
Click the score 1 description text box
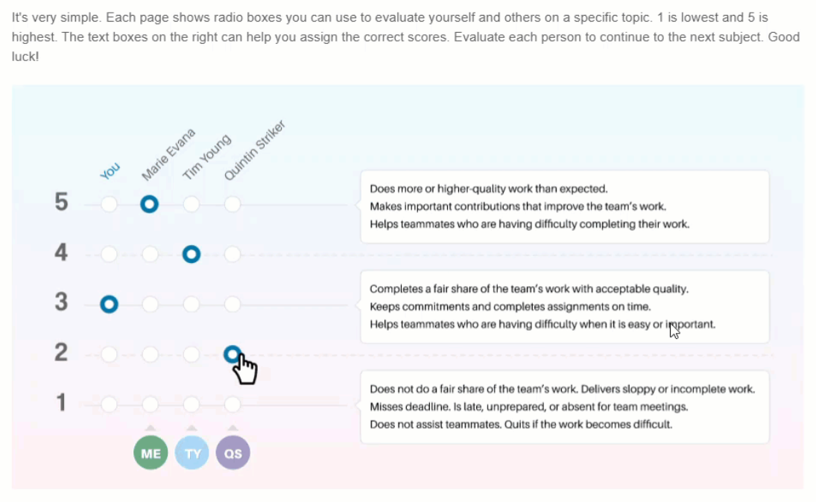click(x=565, y=407)
